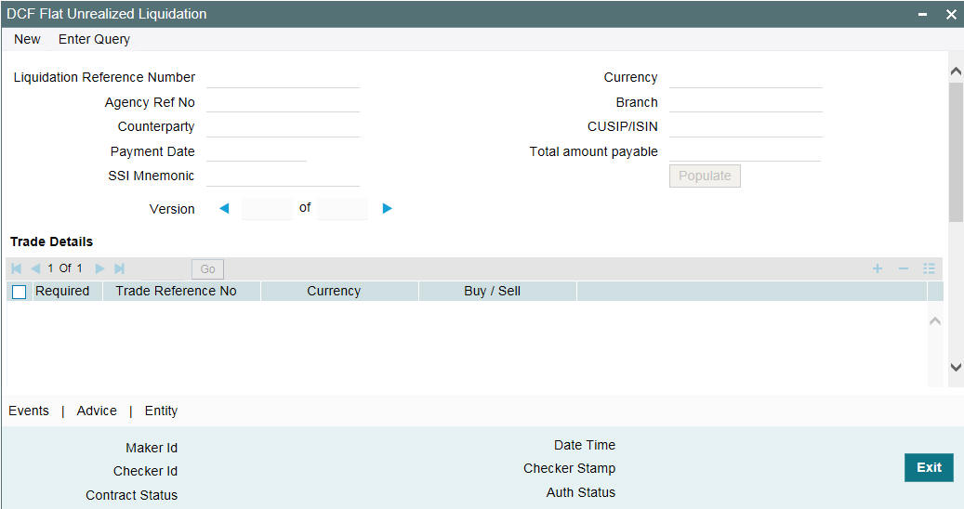Click the Checker Id label
Image resolution: width=964 pixels, height=509 pixels.
click(x=145, y=472)
